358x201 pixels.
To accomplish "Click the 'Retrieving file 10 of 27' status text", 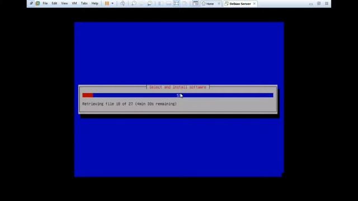I will click(x=129, y=104).
